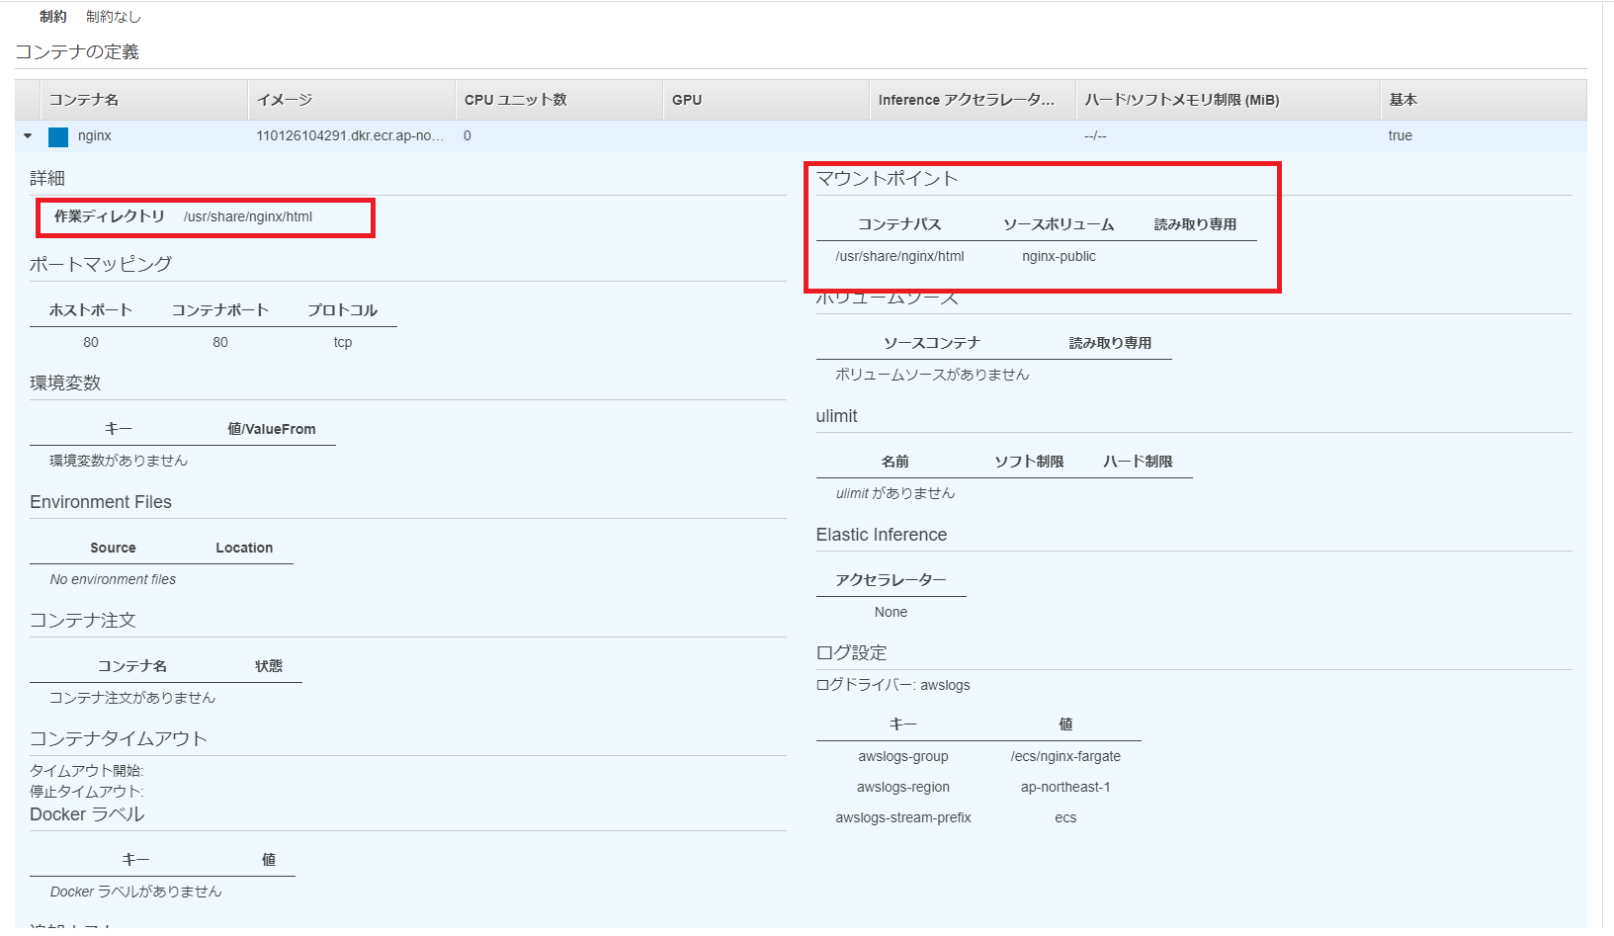Click the 環境変数がありません message

[x=119, y=461]
